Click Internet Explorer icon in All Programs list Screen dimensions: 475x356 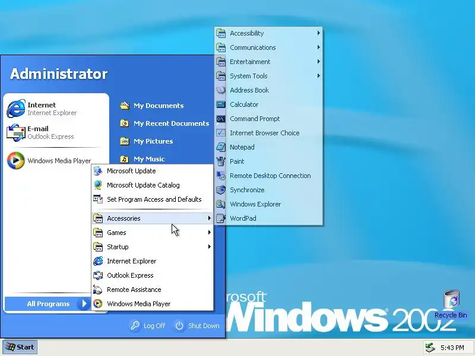pyautogui.click(x=98, y=261)
